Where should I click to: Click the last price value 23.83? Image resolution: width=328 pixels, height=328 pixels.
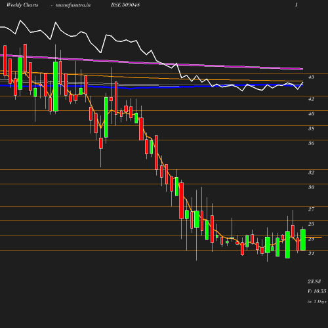[314, 281]
